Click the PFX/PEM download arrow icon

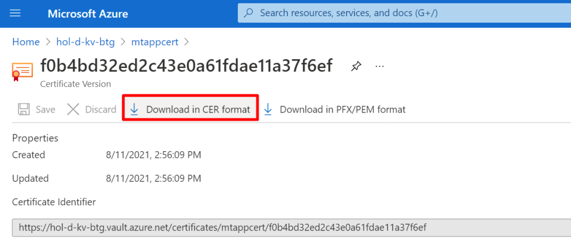point(268,109)
